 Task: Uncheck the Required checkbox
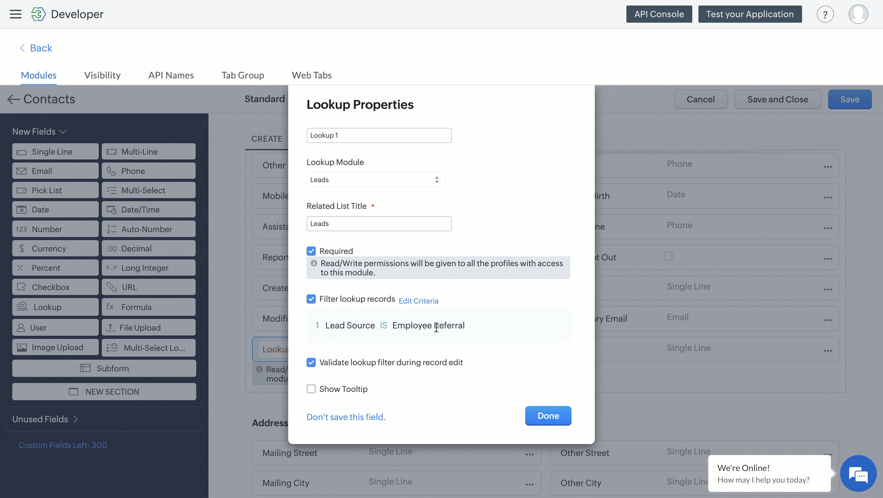(311, 251)
